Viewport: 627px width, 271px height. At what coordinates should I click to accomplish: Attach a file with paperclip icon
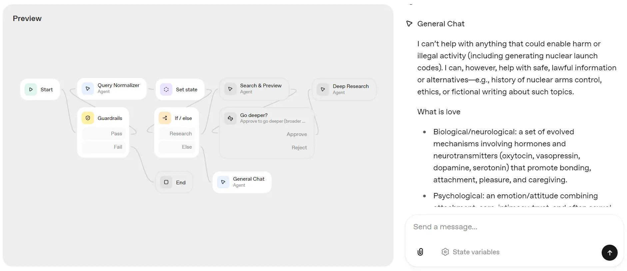(420, 252)
